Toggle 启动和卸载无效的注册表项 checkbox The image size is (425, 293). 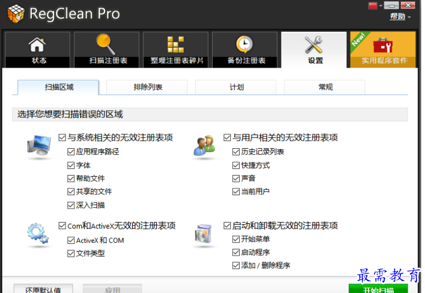(x=227, y=226)
